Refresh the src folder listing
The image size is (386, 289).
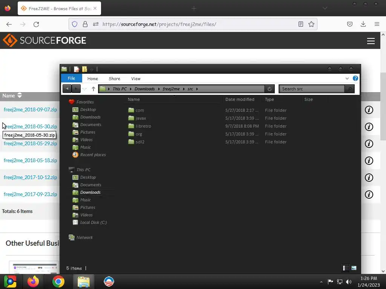point(270,89)
